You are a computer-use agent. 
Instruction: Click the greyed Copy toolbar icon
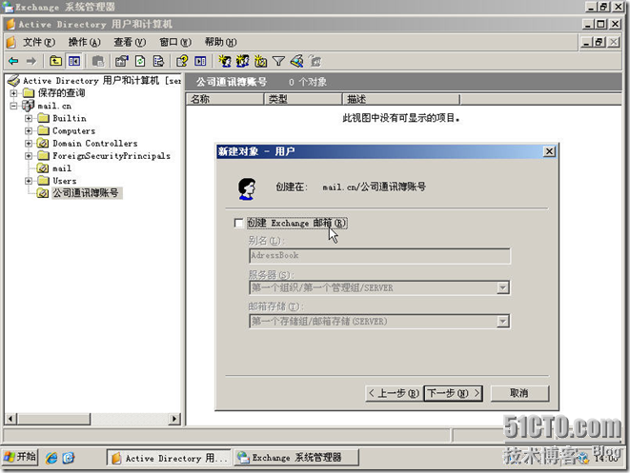tap(98, 61)
